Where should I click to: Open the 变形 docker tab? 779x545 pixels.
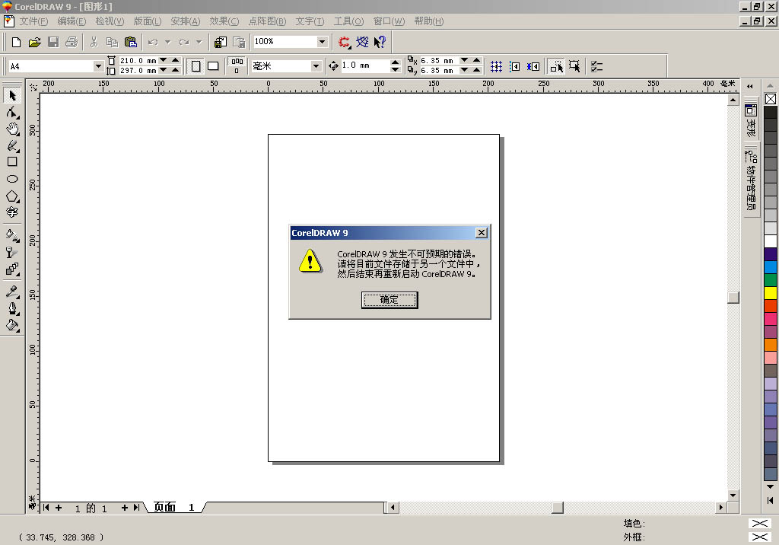coord(751,120)
